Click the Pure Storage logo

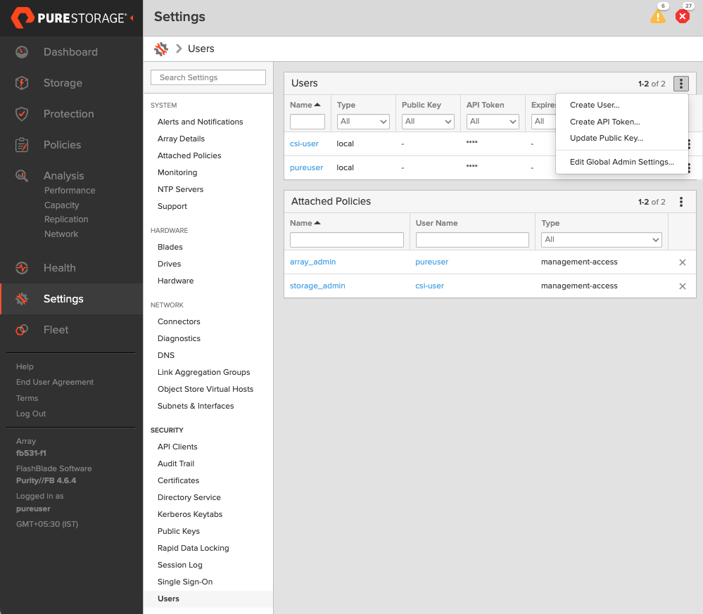pos(68,17)
